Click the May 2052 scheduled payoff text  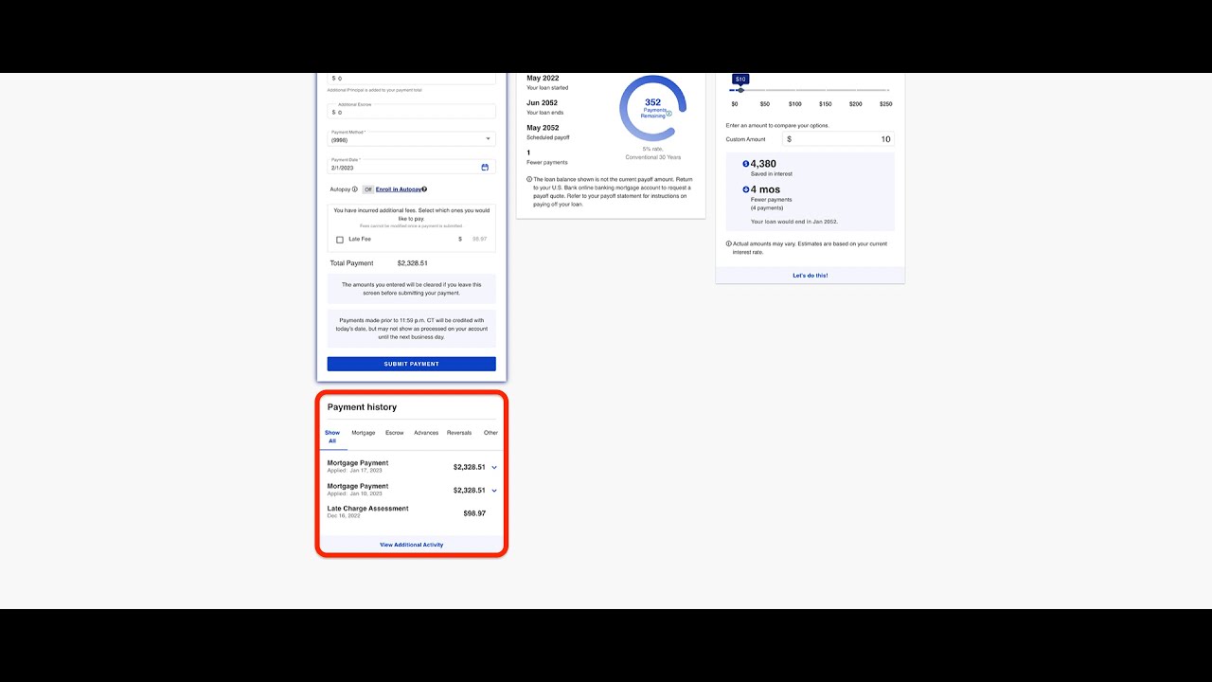tap(543, 128)
